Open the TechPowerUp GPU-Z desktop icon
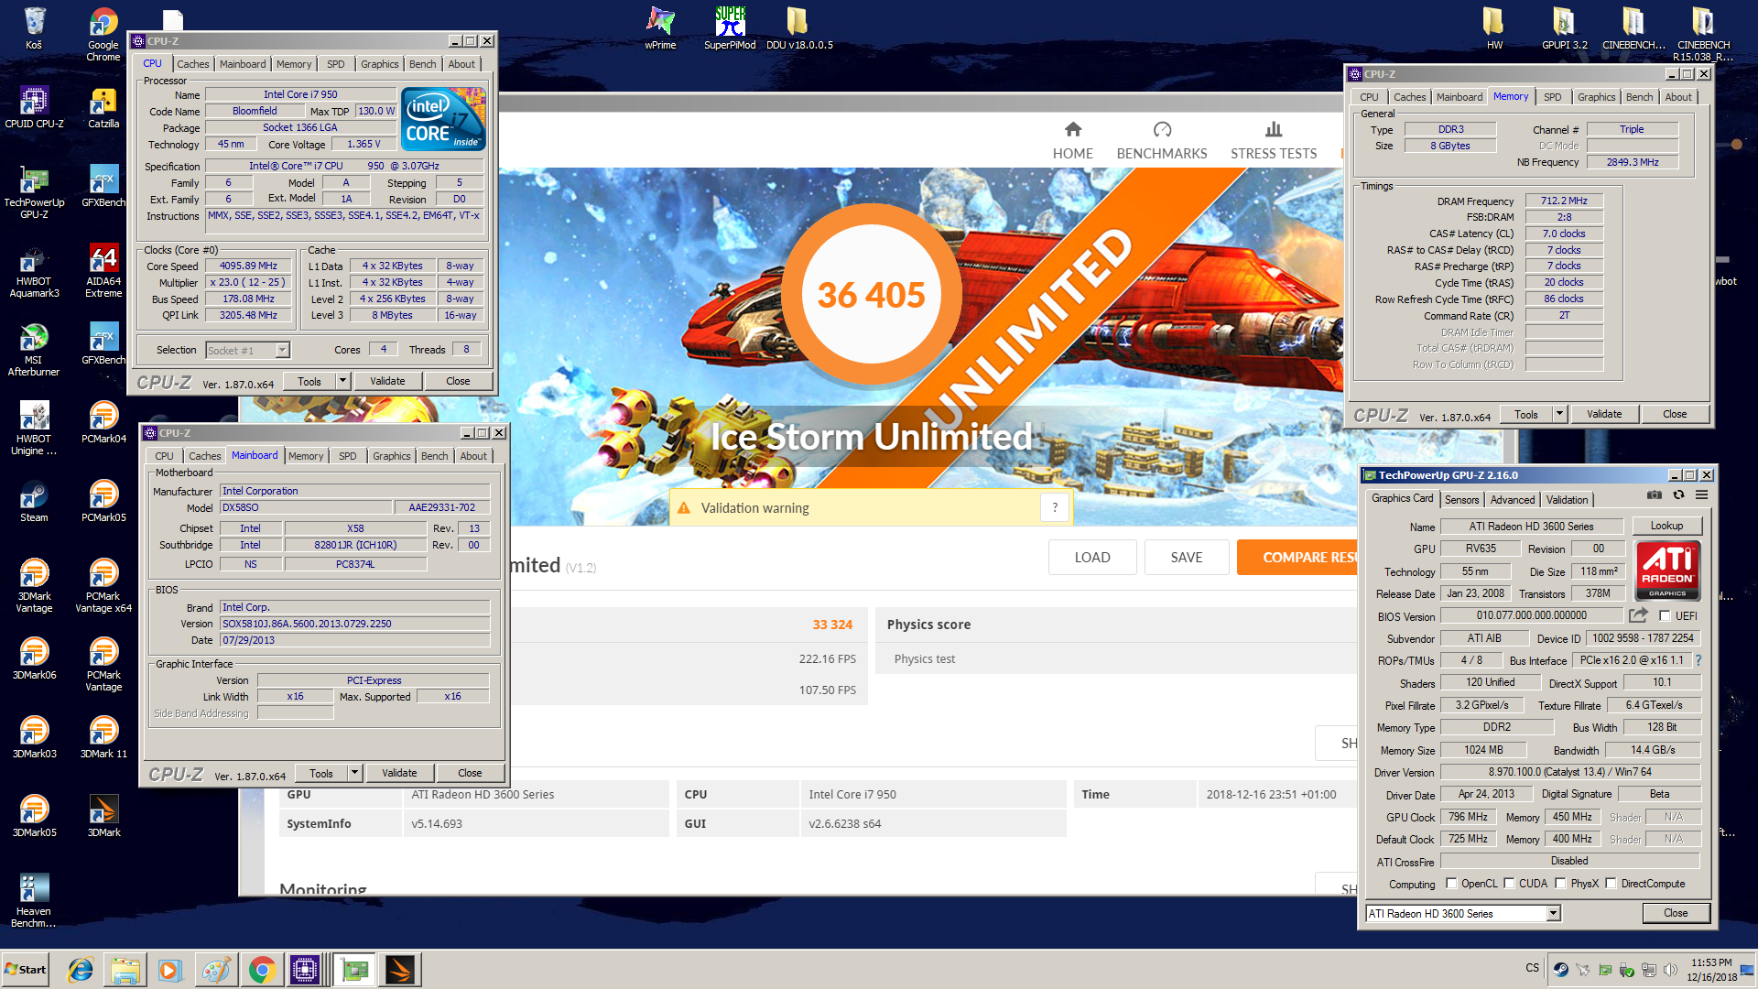 tap(34, 192)
